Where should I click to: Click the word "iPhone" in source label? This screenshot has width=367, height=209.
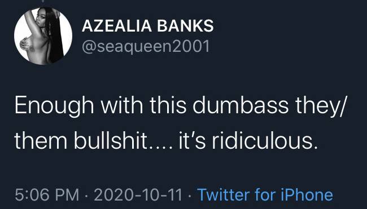pyautogui.click(x=307, y=195)
